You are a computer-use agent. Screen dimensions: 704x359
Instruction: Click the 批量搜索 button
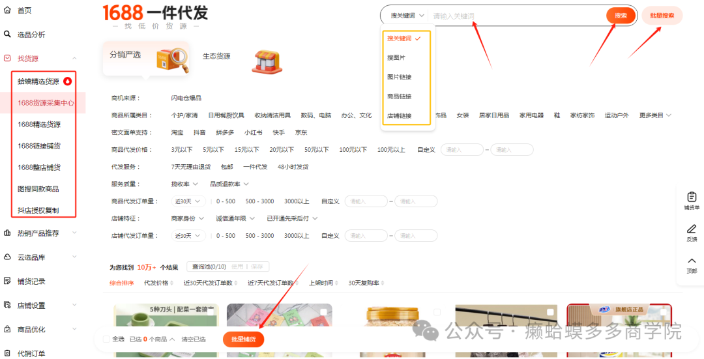[x=662, y=16]
